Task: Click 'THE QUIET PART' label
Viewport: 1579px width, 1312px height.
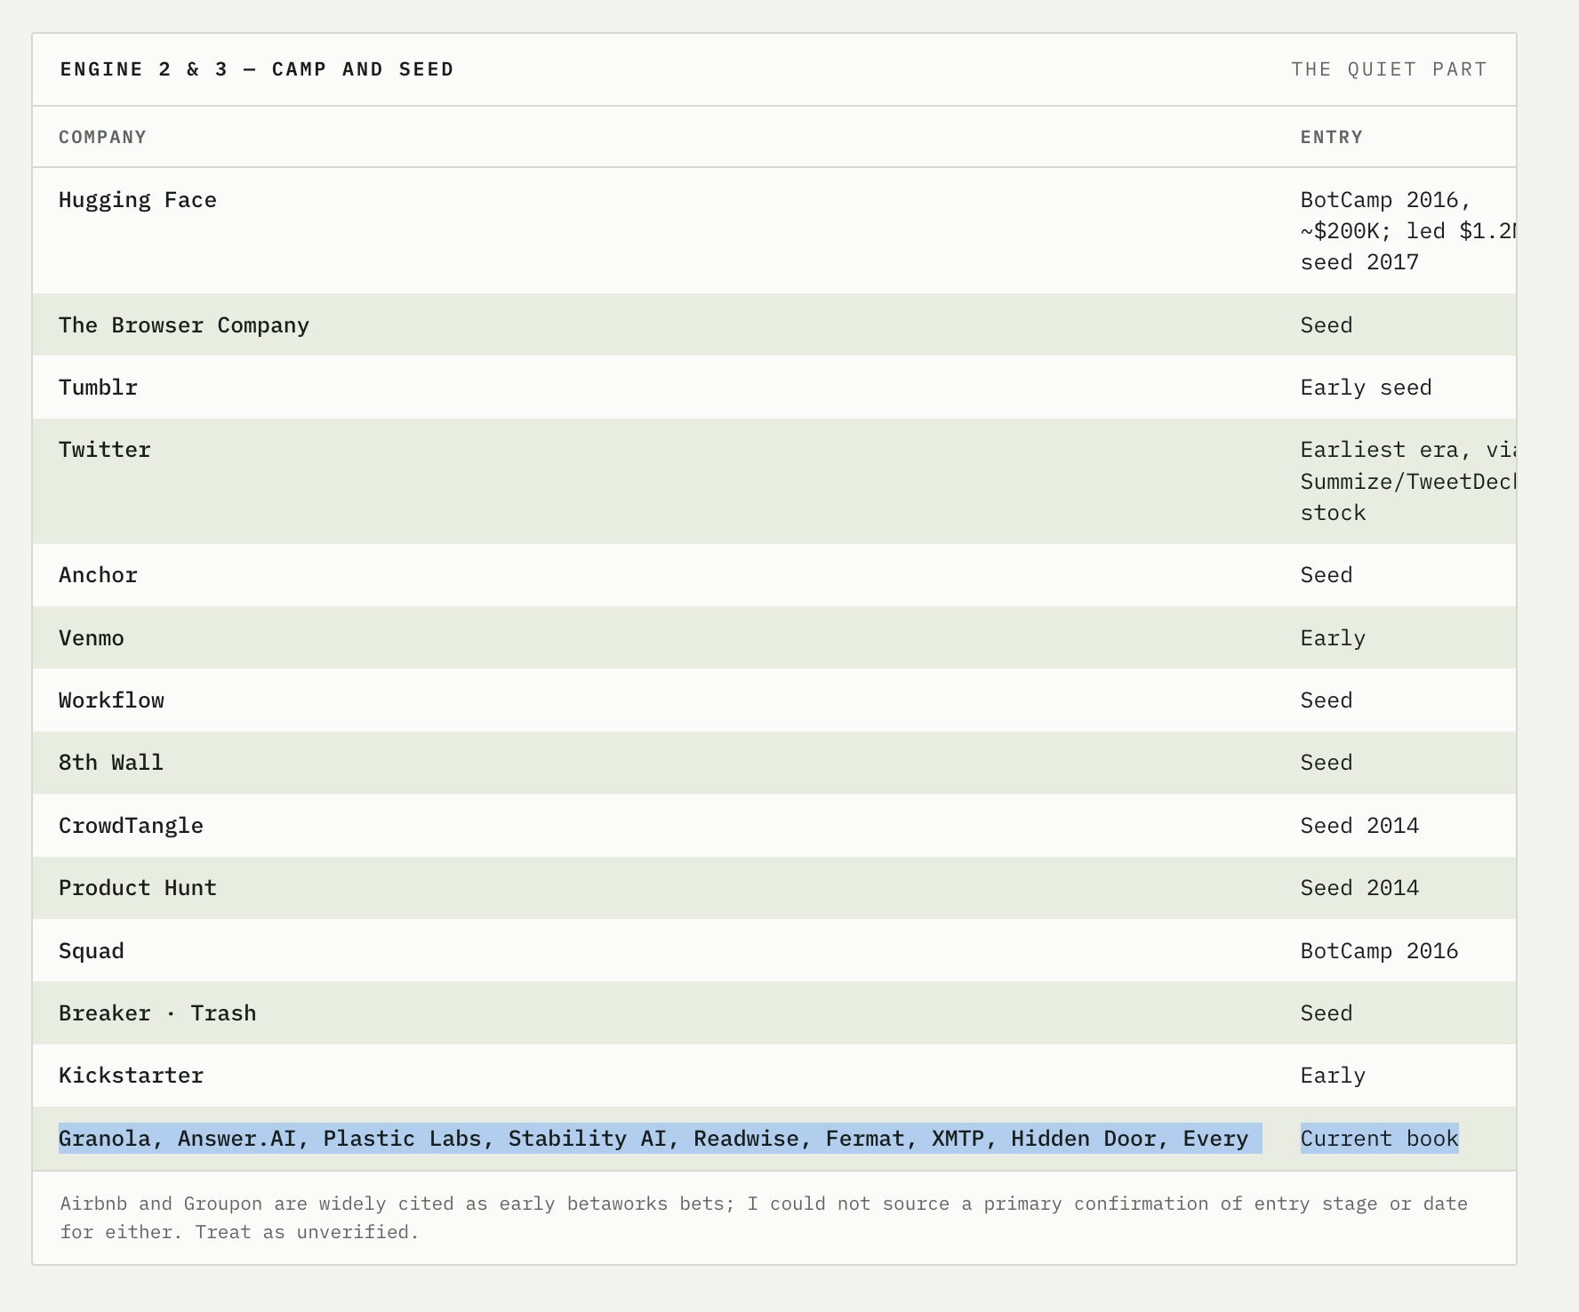Action: 1389,69
